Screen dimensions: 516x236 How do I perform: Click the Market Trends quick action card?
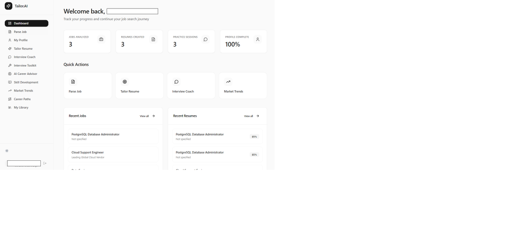tap(243, 86)
